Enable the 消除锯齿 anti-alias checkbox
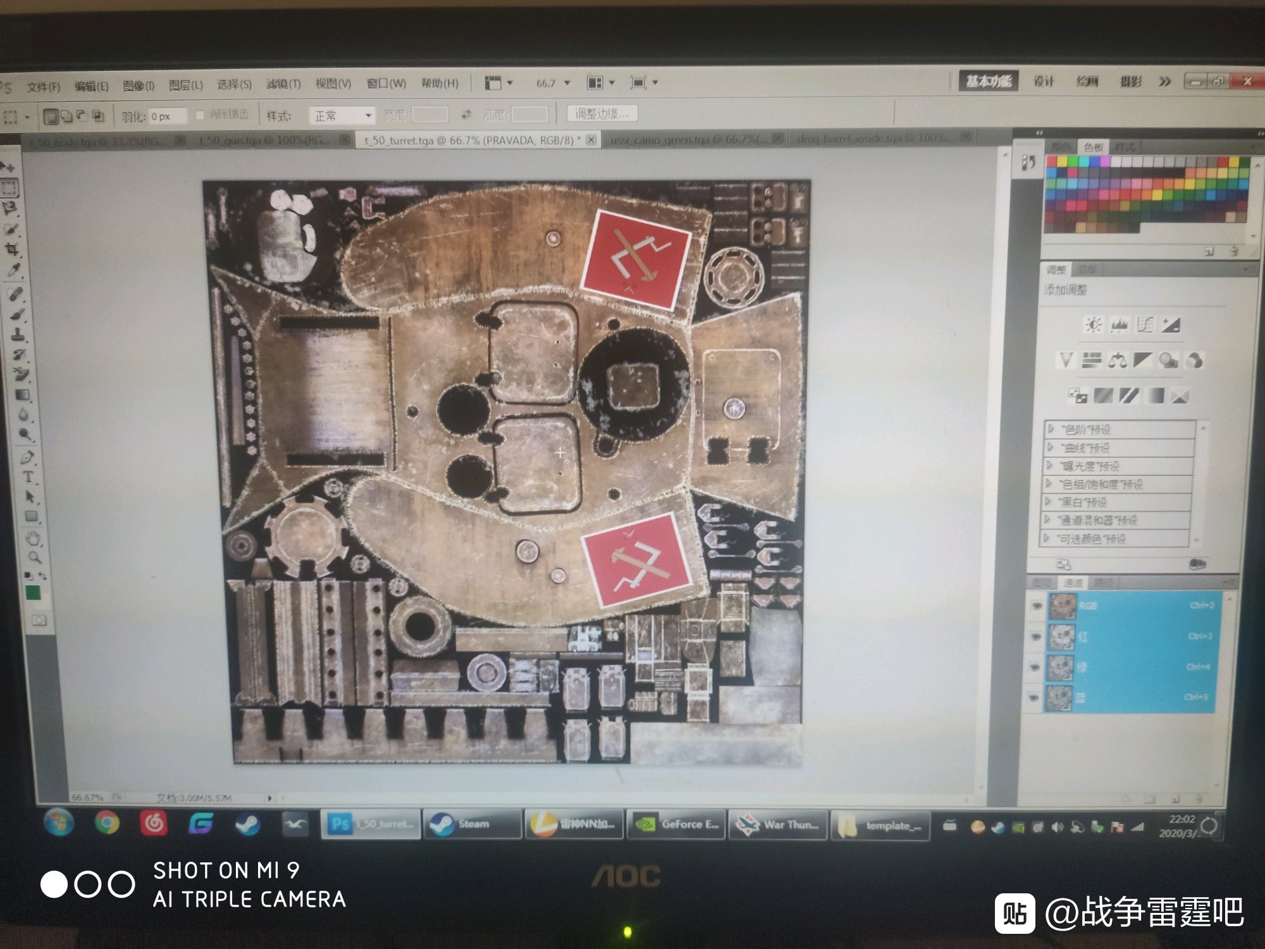The height and width of the screenshot is (949, 1265). (200, 115)
